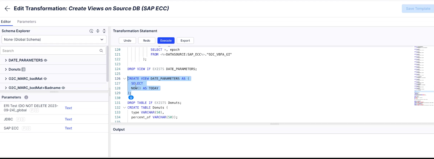Click the 'Effi Test (DO NOT DELETE 2023-09-24)_global' name
Viewport: 434px width, 159px height.
pos(31,108)
